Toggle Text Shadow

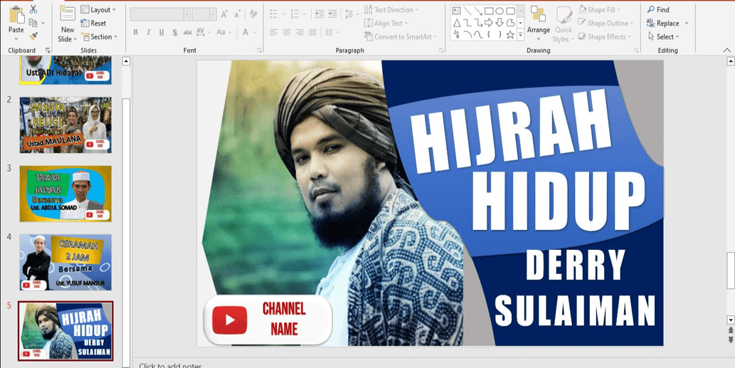click(x=175, y=32)
